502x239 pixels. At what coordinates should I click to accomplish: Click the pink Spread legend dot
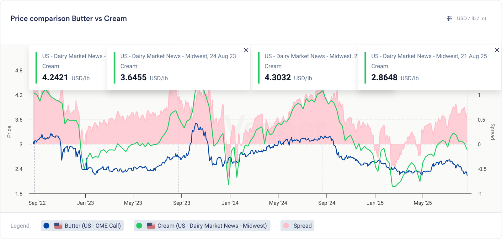[x=286, y=226]
